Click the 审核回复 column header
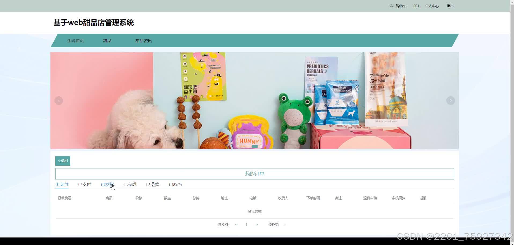514x245 pixels. coord(399,198)
